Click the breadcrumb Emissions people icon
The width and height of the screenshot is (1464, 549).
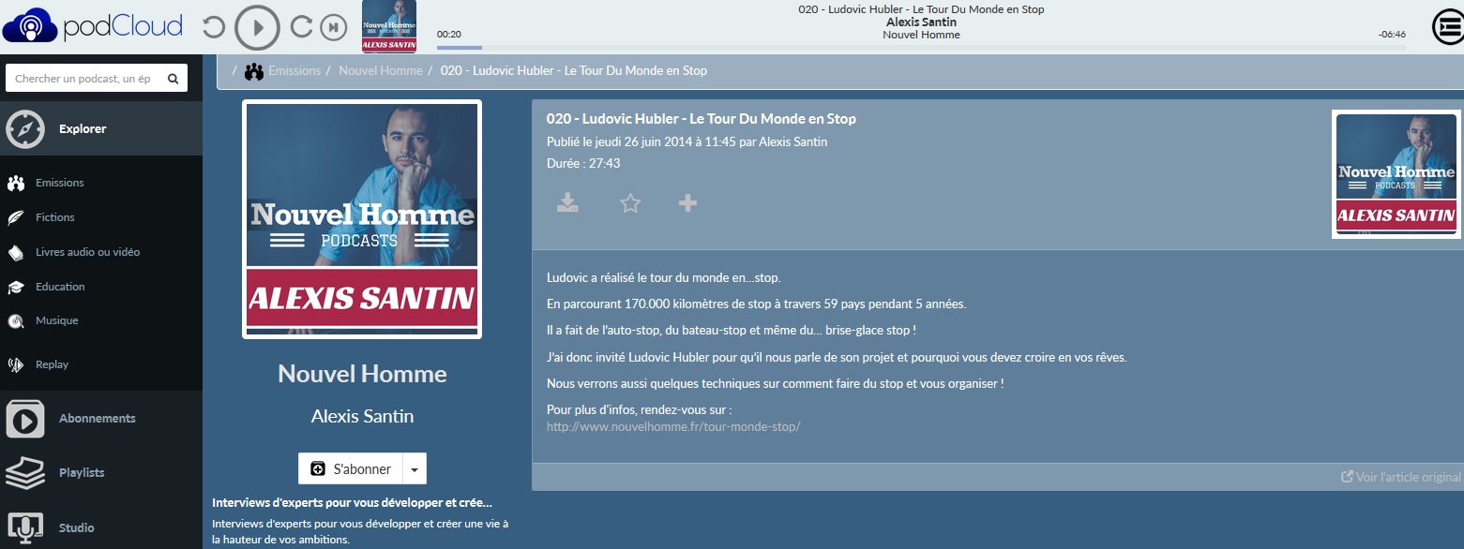click(x=254, y=71)
